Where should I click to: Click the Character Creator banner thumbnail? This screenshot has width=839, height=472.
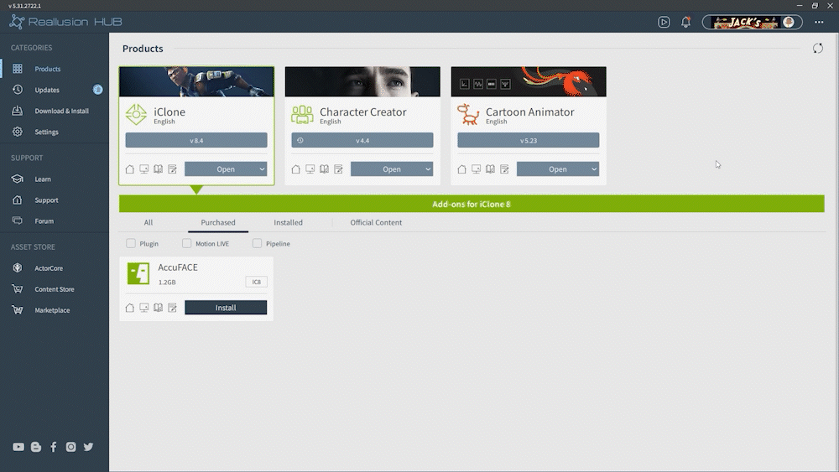click(362, 82)
